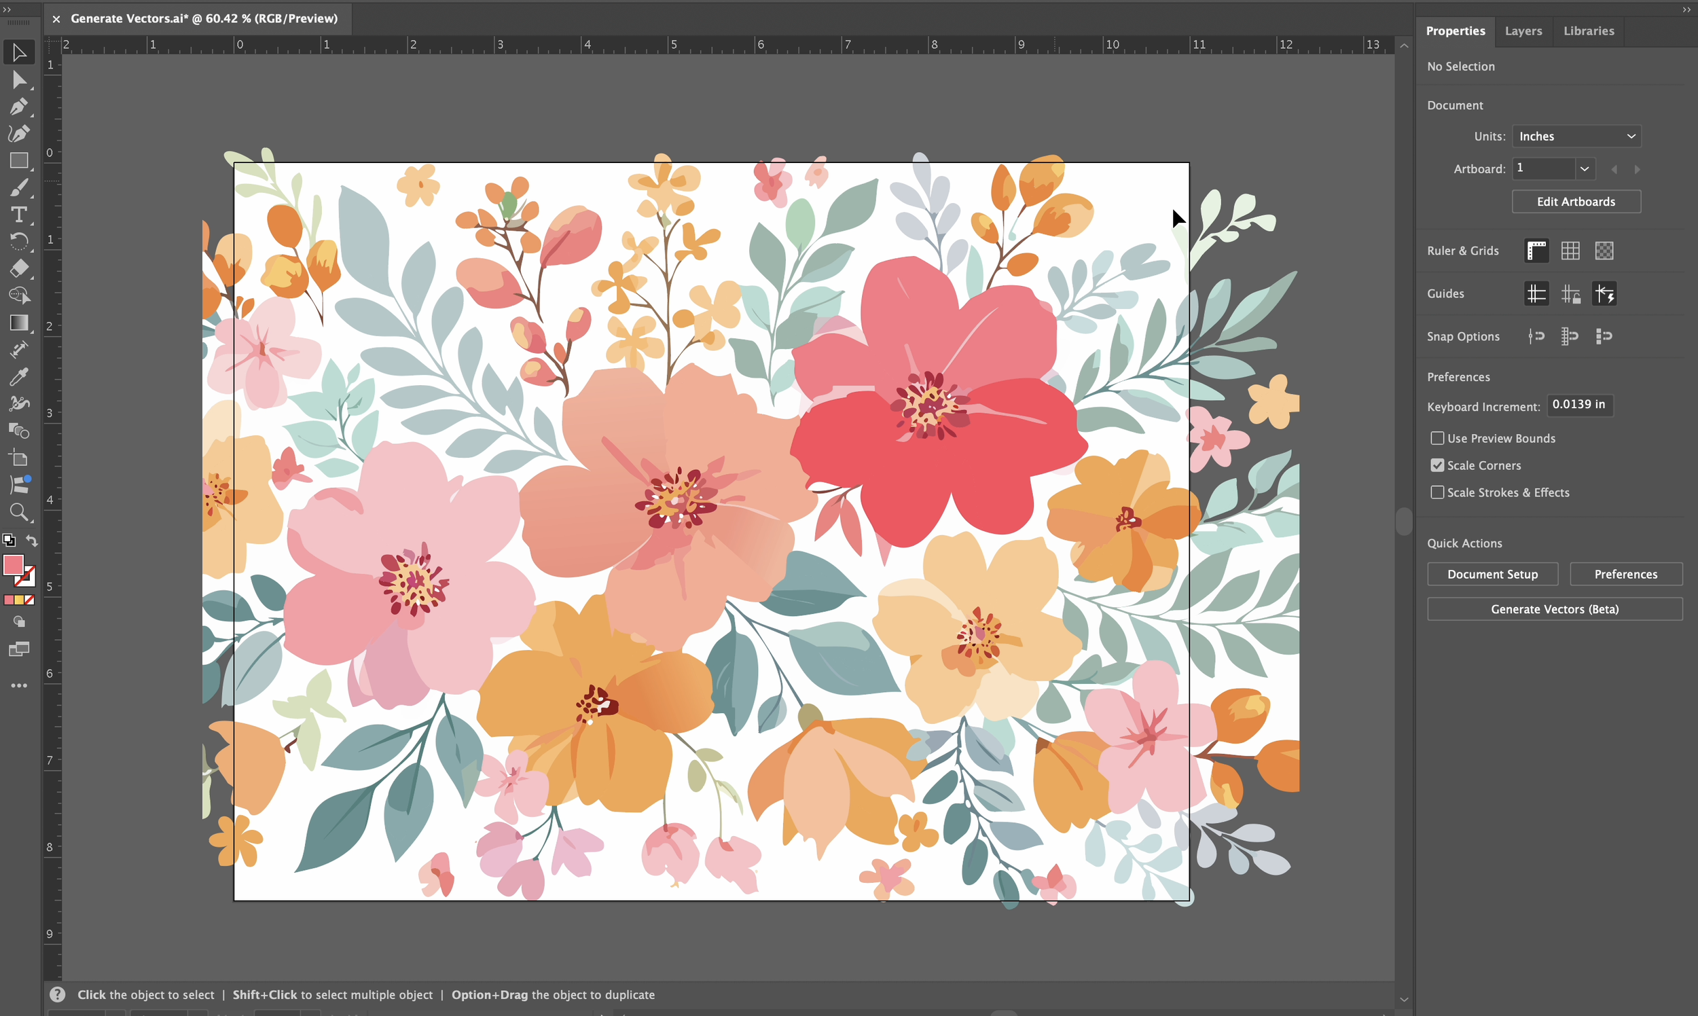Select the Rectangle tool
This screenshot has width=1698, height=1016.
tap(19, 161)
